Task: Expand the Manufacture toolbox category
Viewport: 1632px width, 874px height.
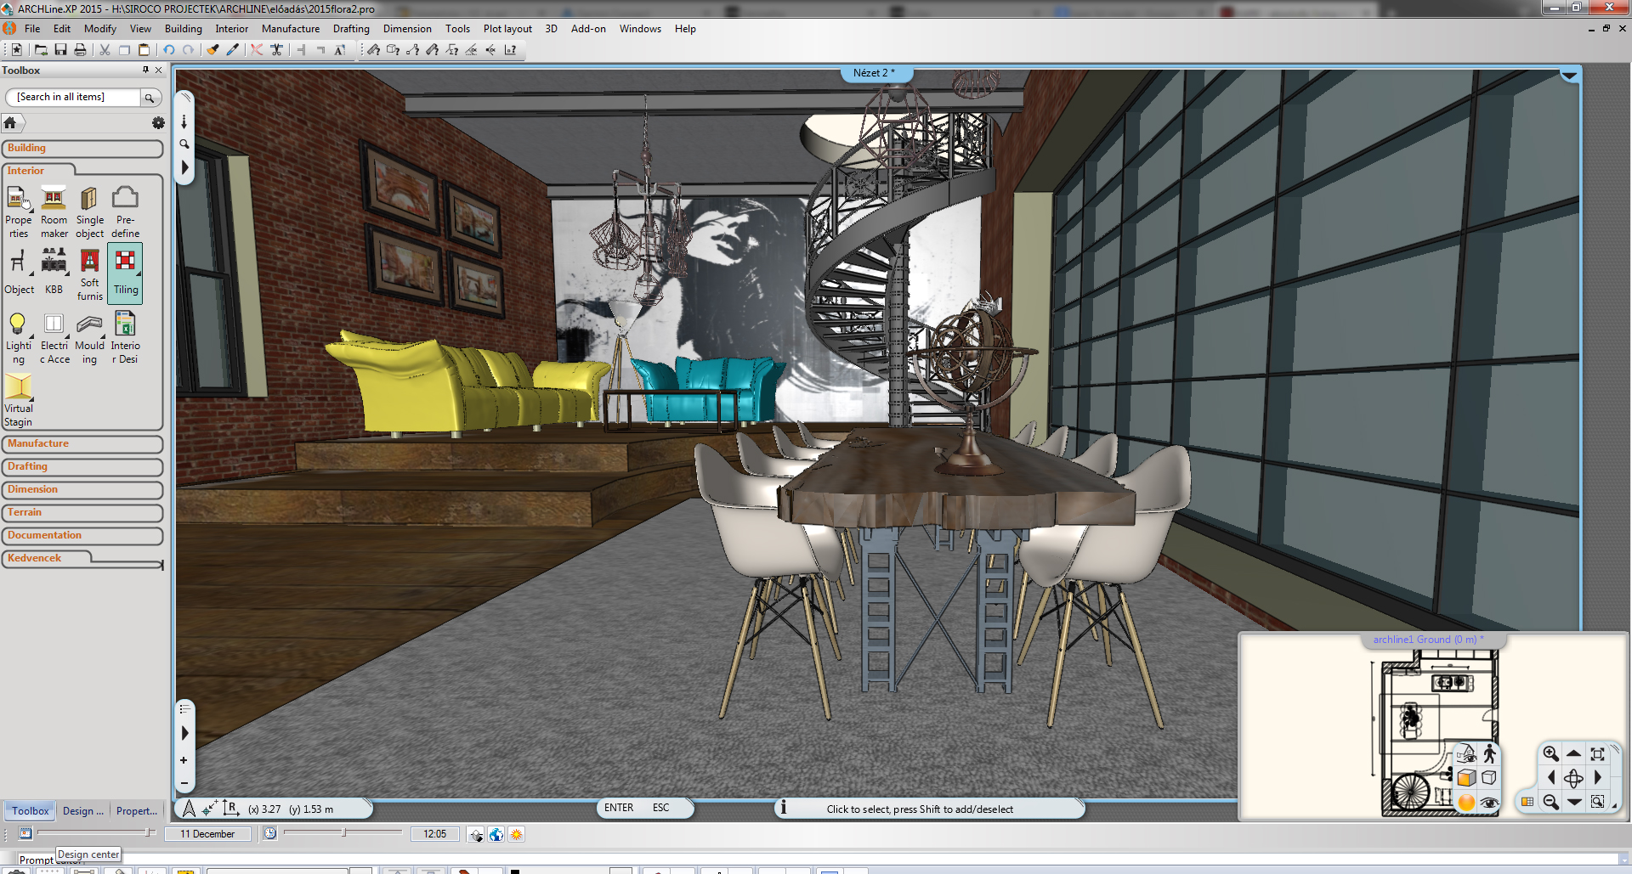Action: (x=82, y=444)
